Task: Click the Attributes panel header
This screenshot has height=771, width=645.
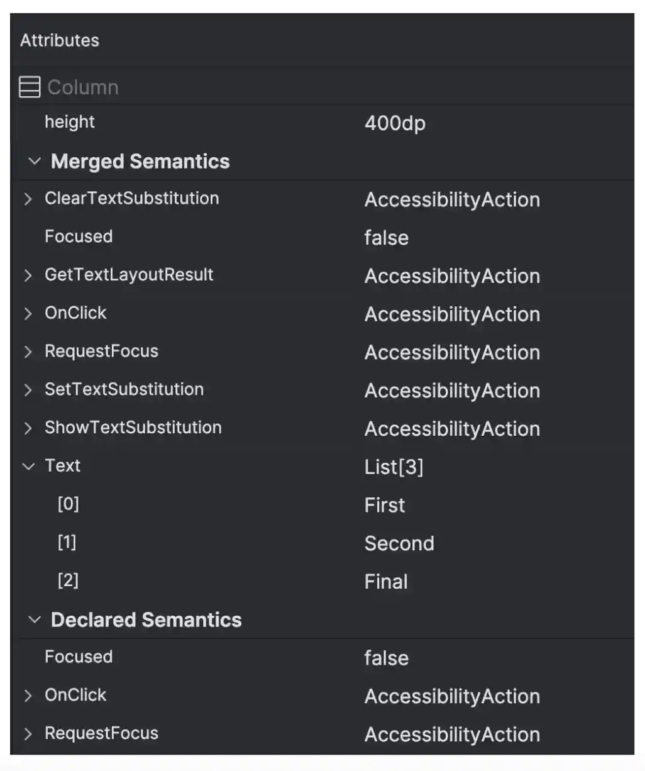Action: pos(60,40)
